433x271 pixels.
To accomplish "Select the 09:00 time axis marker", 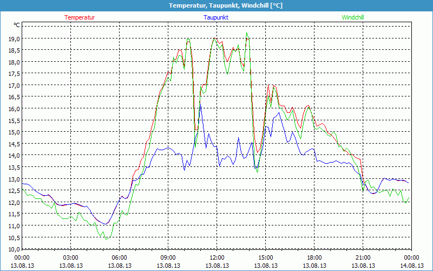I will (x=168, y=257).
